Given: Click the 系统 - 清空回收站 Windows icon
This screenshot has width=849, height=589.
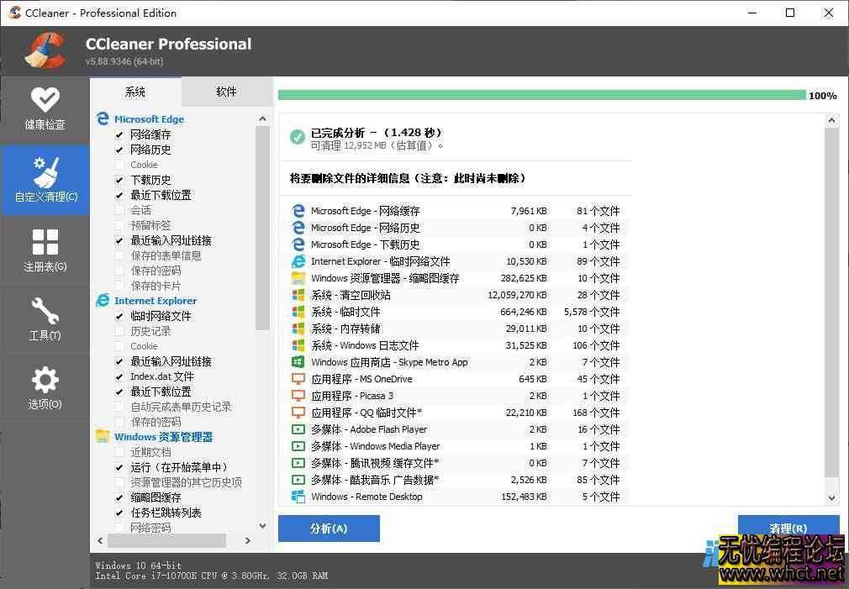Looking at the screenshot, I should [298, 295].
